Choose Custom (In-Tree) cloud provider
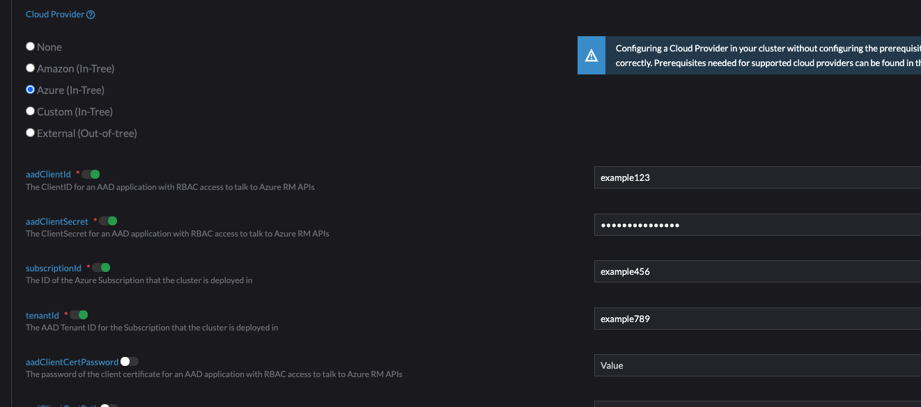 (30, 111)
